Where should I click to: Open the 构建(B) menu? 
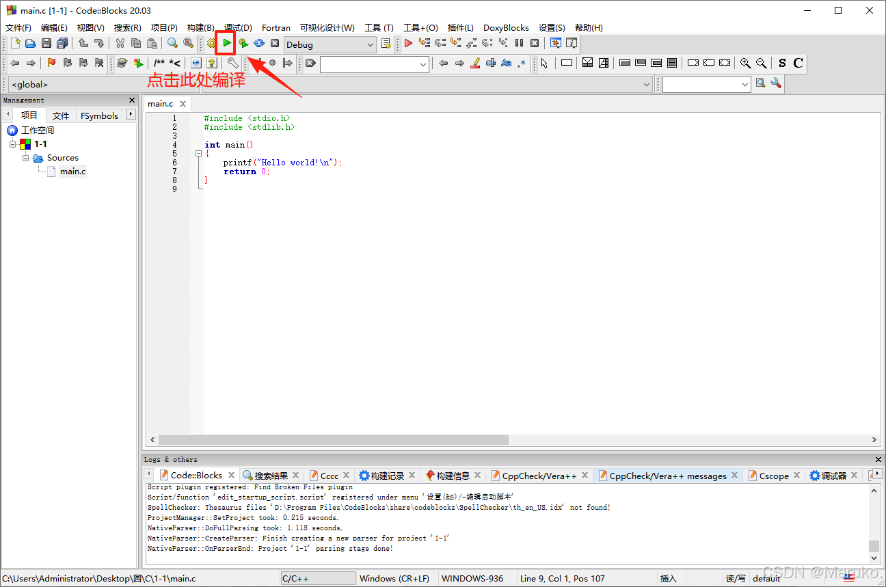click(x=200, y=27)
